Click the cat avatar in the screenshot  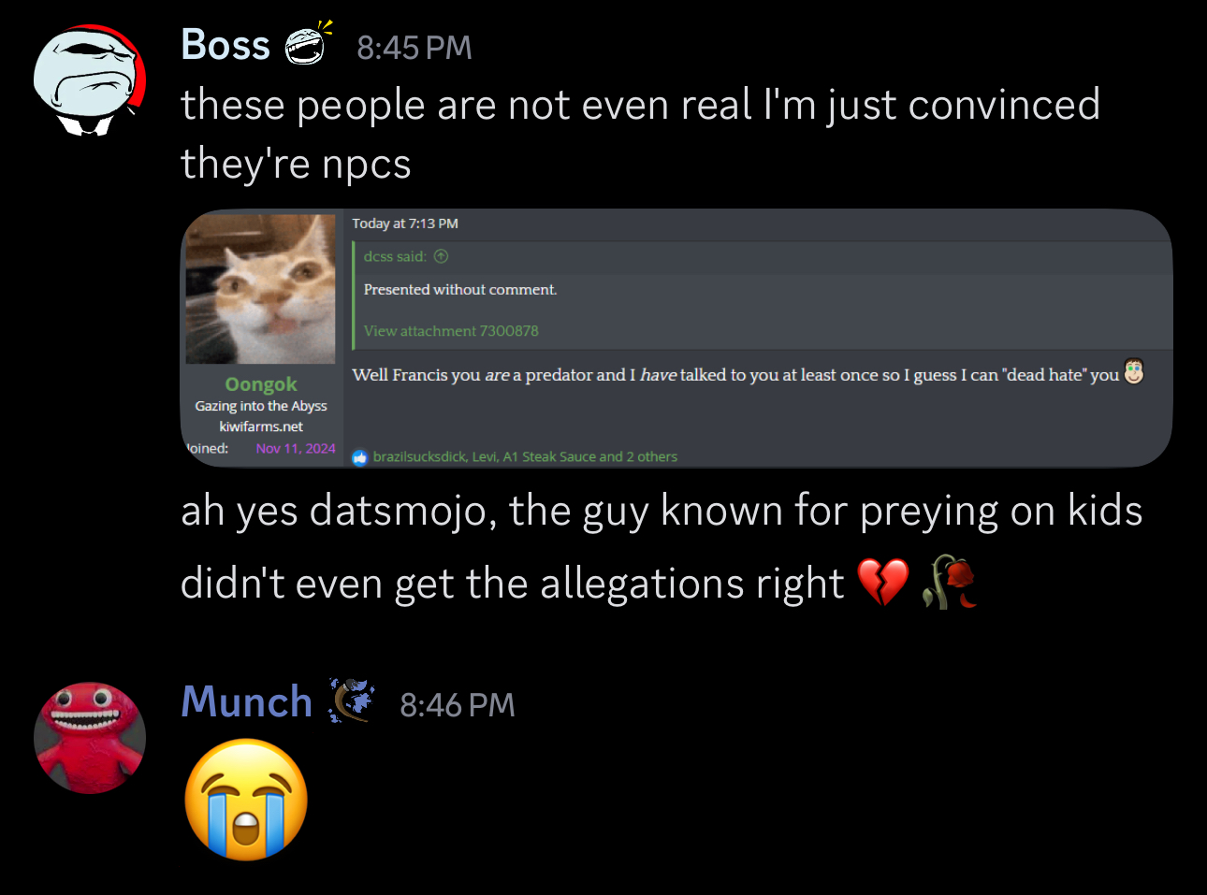260,289
